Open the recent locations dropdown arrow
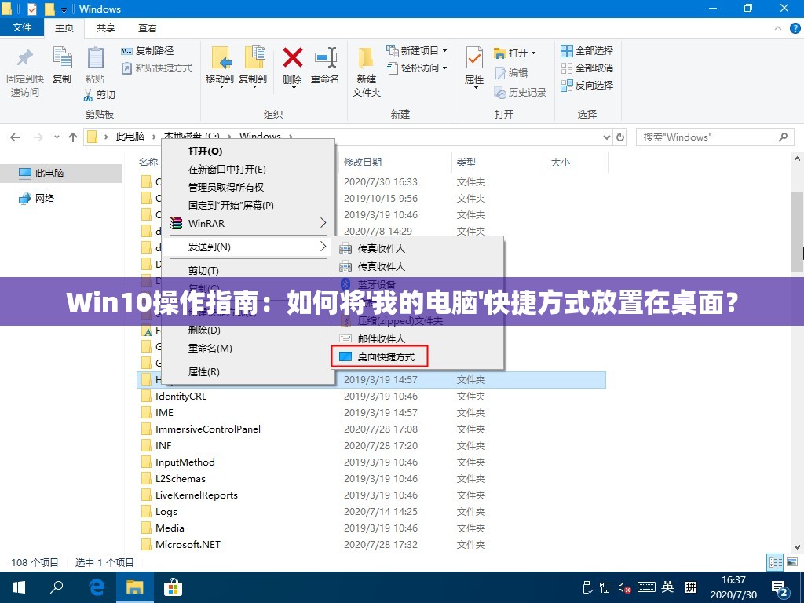Image resolution: width=804 pixels, height=603 pixels. click(x=57, y=137)
